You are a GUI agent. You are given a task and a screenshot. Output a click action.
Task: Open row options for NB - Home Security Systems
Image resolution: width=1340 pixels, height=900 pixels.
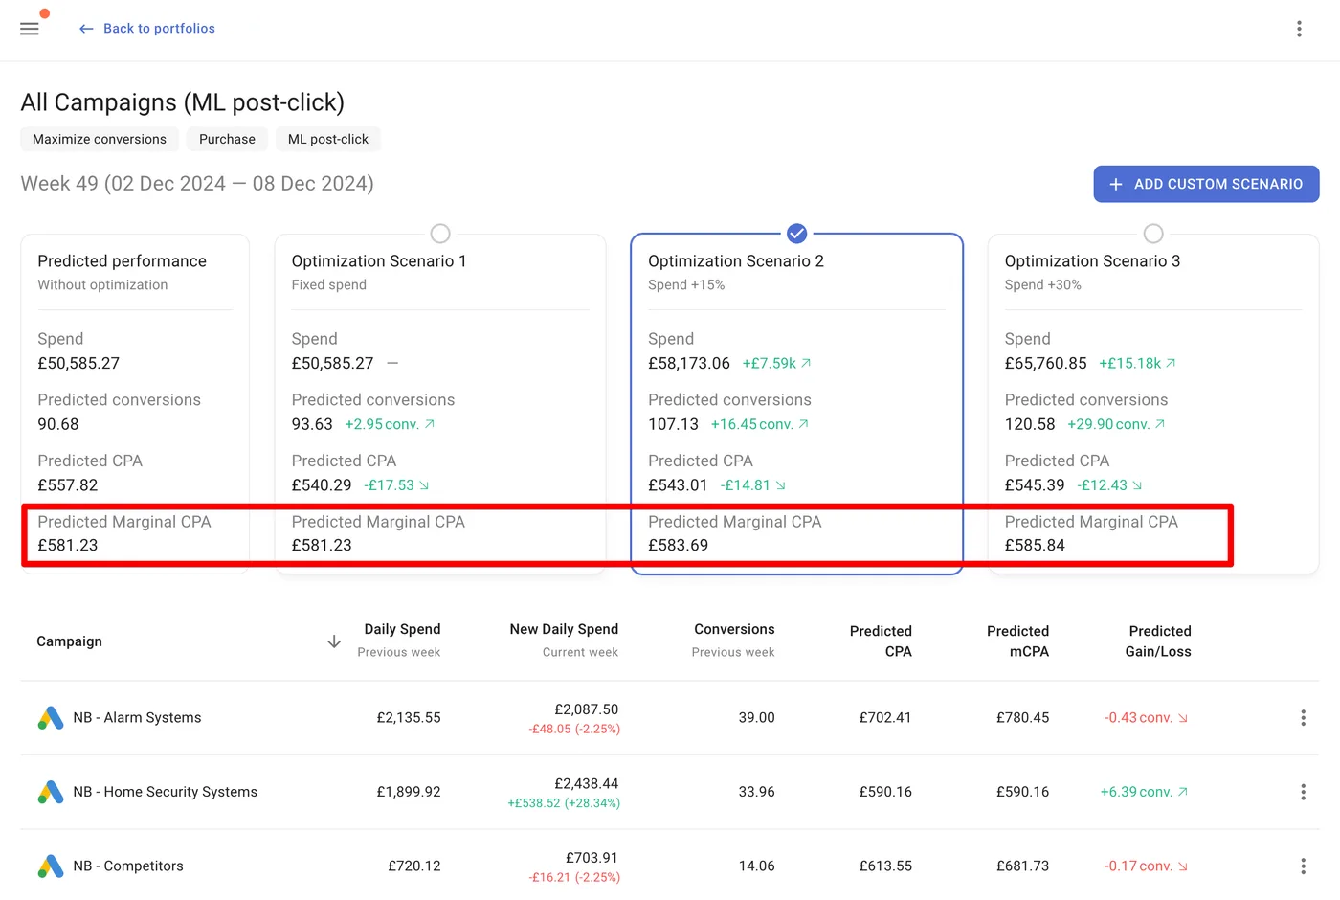(x=1303, y=792)
